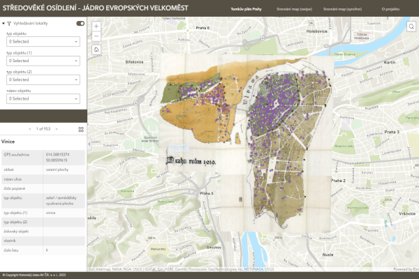Click the Powered by Esri link
This screenshot has width=419, height=279.
coord(406,269)
